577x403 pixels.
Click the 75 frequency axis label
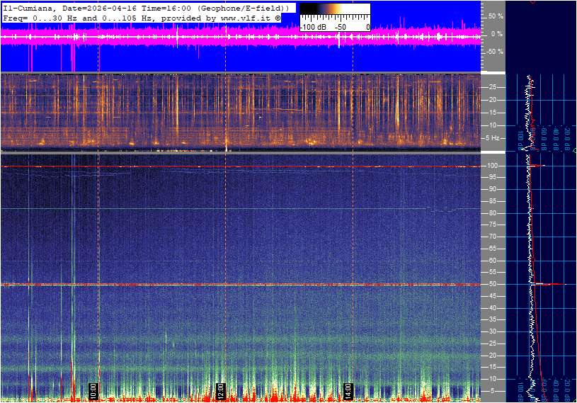tap(492, 225)
